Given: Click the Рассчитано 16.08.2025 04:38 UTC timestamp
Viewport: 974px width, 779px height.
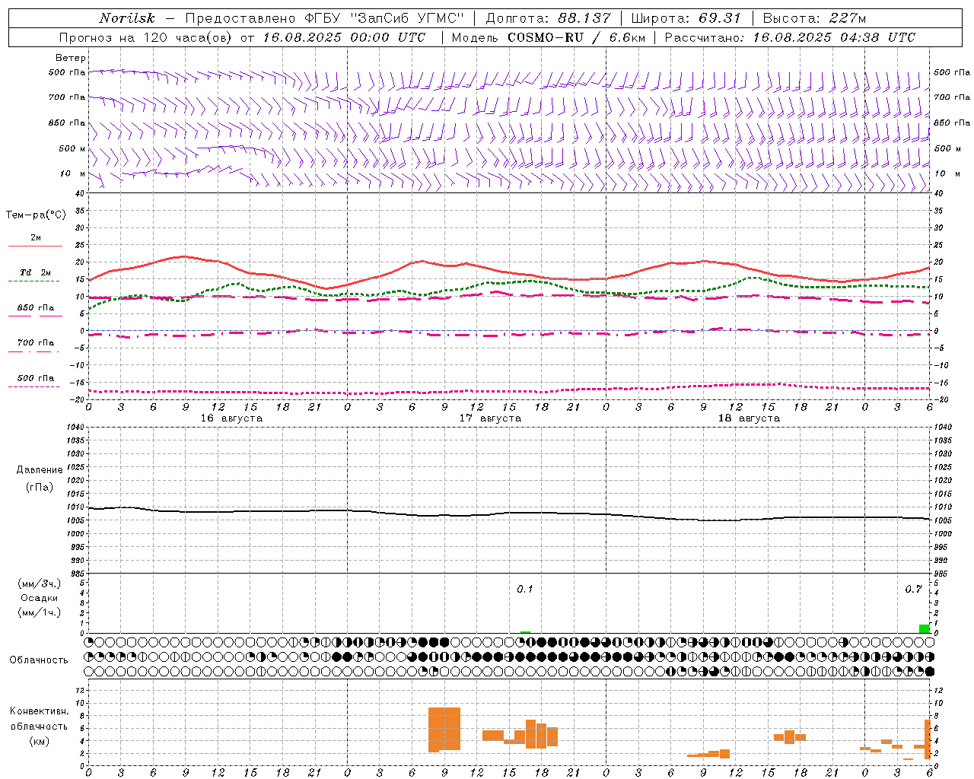Looking at the screenshot, I should (x=790, y=37).
